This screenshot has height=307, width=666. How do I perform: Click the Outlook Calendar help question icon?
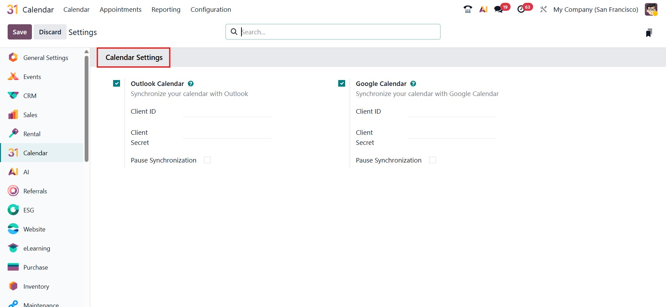click(191, 84)
